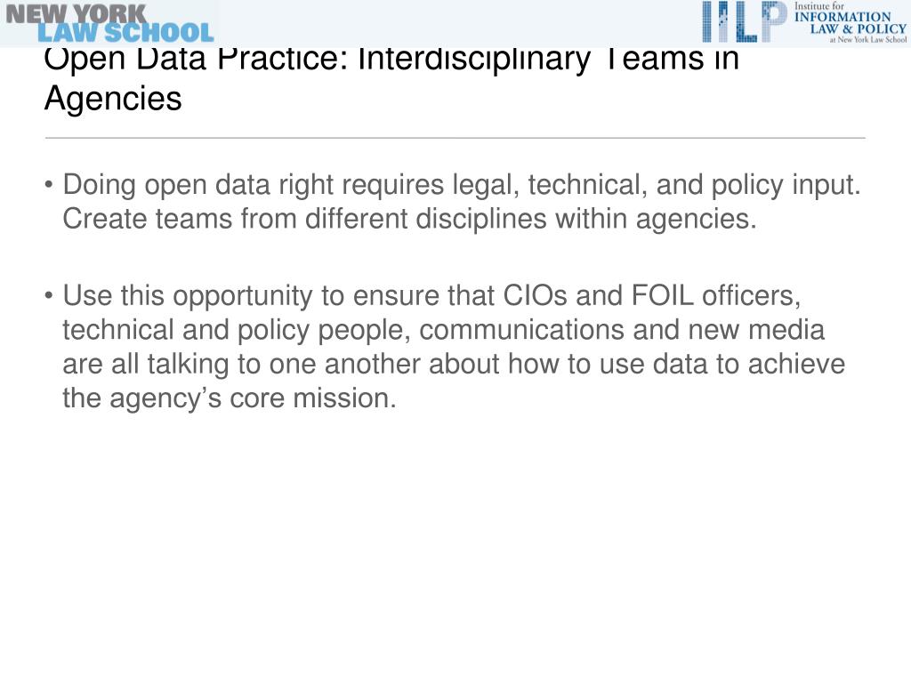Select the pixelated P letter in IILP logo
Viewport: 911px width, 683px height.
click(774, 21)
